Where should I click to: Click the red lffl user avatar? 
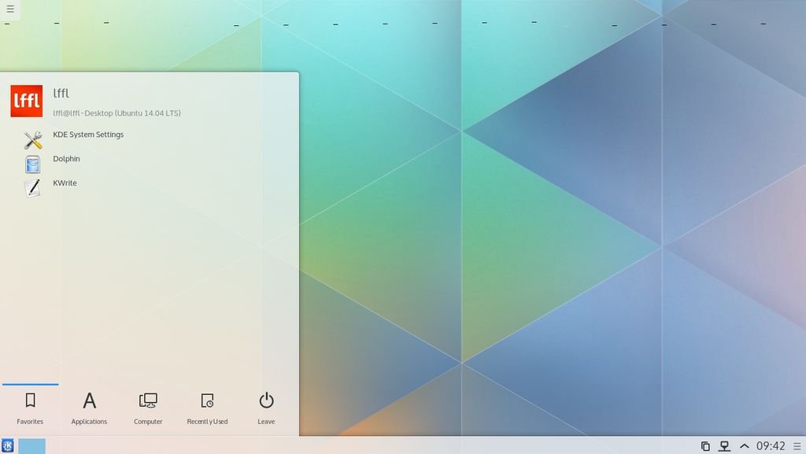27,102
